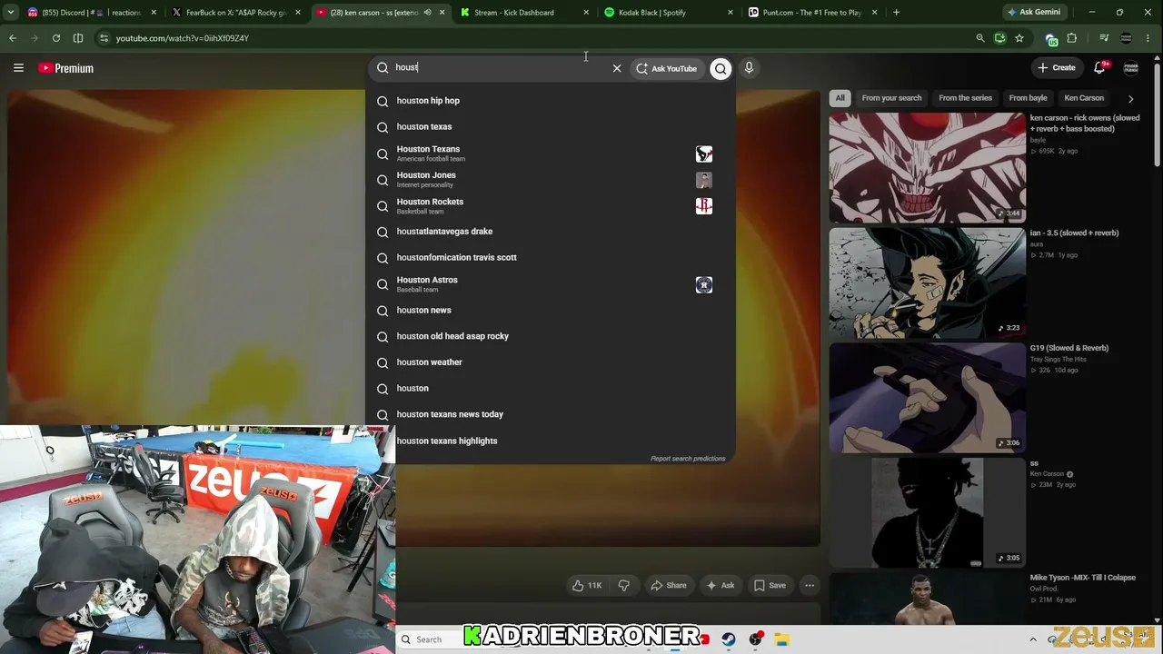Dislike the video with thumbs-down button
The width and height of the screenshot is (1163, 654).
pyautogui.click(x=624, y=586)
